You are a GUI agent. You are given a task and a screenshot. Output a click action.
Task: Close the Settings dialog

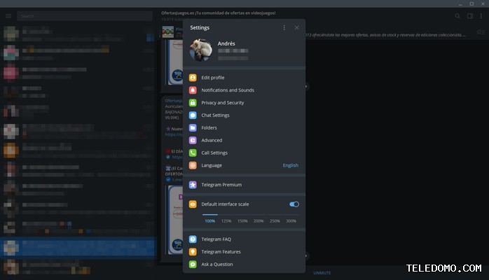[297, 27]
